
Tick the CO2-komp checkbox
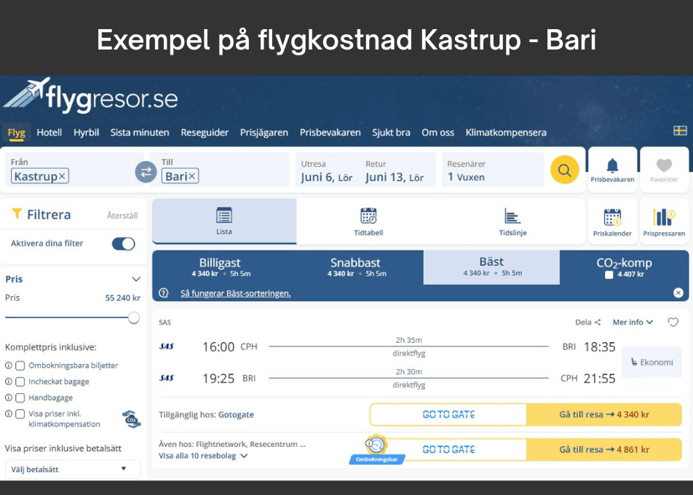click(609, 275)
